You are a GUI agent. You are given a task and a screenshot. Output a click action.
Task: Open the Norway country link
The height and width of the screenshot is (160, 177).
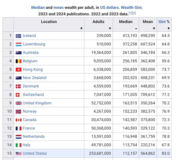[x=30, y=111]
